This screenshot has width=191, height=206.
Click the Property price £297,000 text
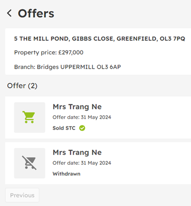pyautogui.click(x=49, y=53)
